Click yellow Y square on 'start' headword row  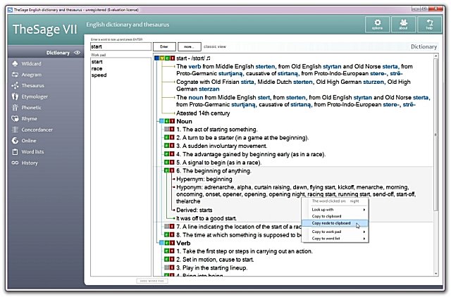162,58
